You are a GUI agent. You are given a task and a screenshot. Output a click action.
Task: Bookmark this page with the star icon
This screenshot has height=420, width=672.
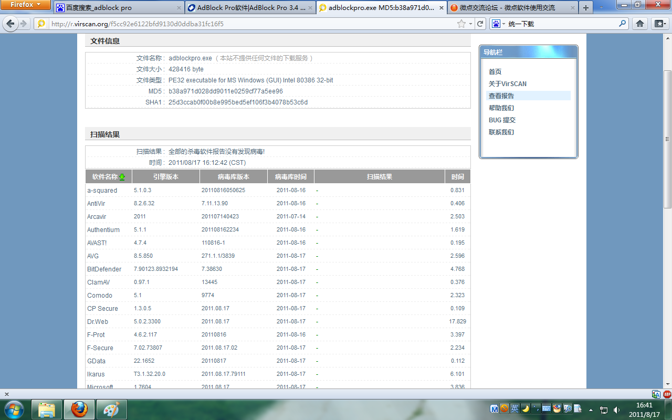pos(461,24)
